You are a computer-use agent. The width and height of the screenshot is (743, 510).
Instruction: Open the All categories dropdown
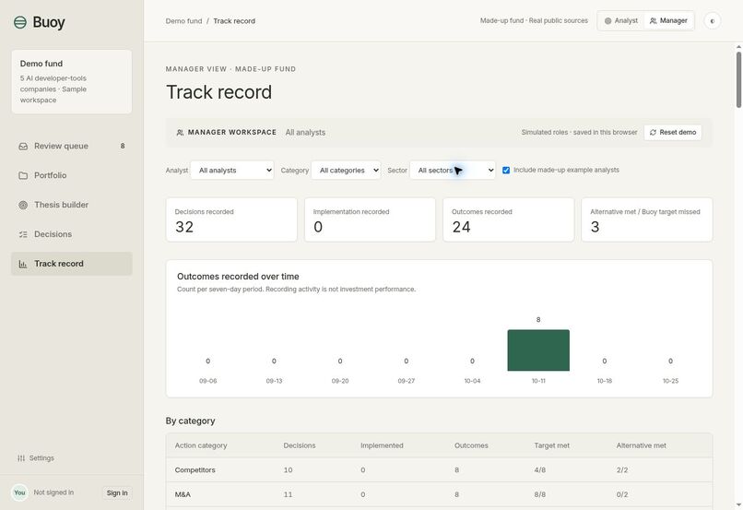pyautogui.click(x=346, y=171)
